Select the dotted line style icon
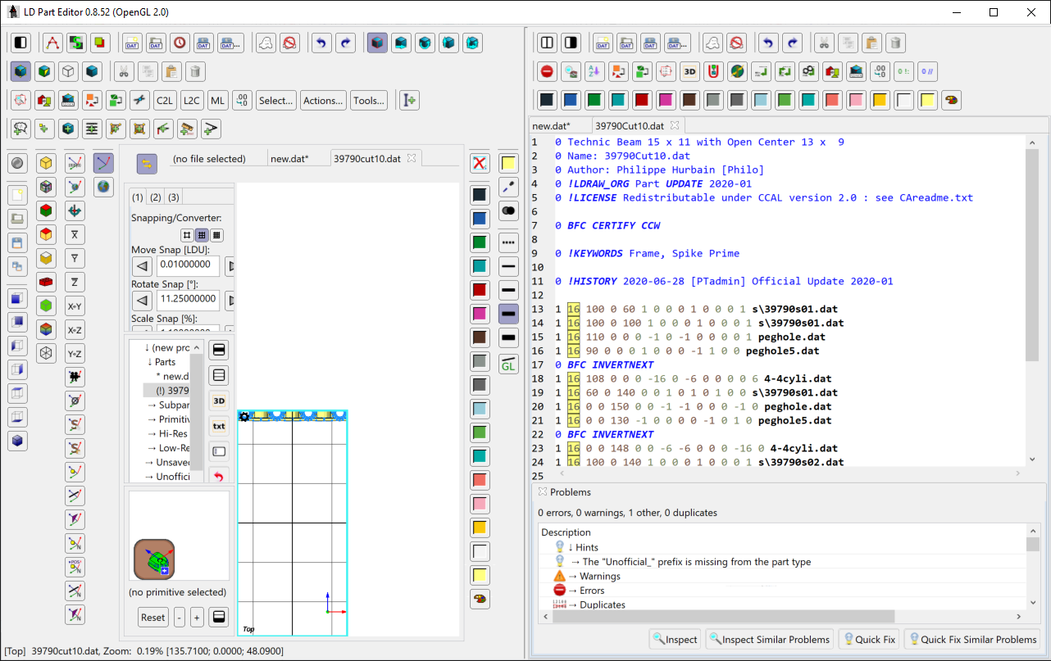This screenshot has width=1051, height=661. [508, 242]
